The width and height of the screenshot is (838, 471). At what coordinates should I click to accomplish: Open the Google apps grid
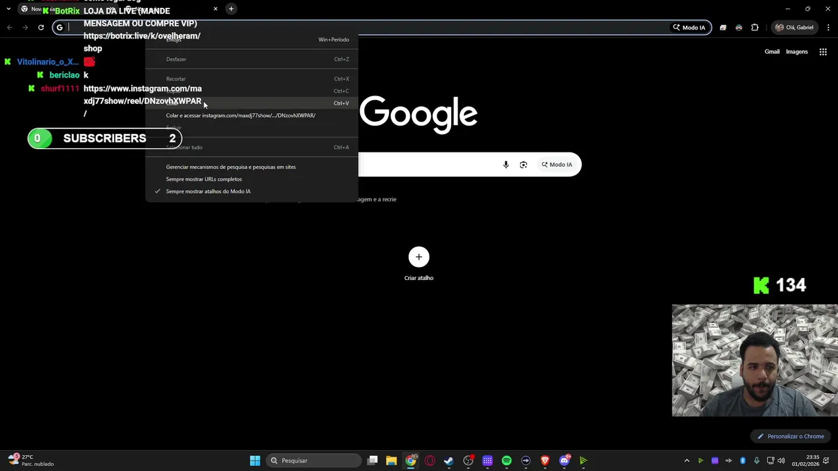point(823,52)
